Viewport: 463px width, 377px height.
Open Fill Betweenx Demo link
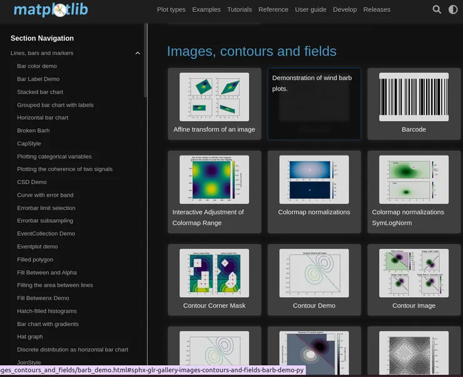[x=43, y=298]
